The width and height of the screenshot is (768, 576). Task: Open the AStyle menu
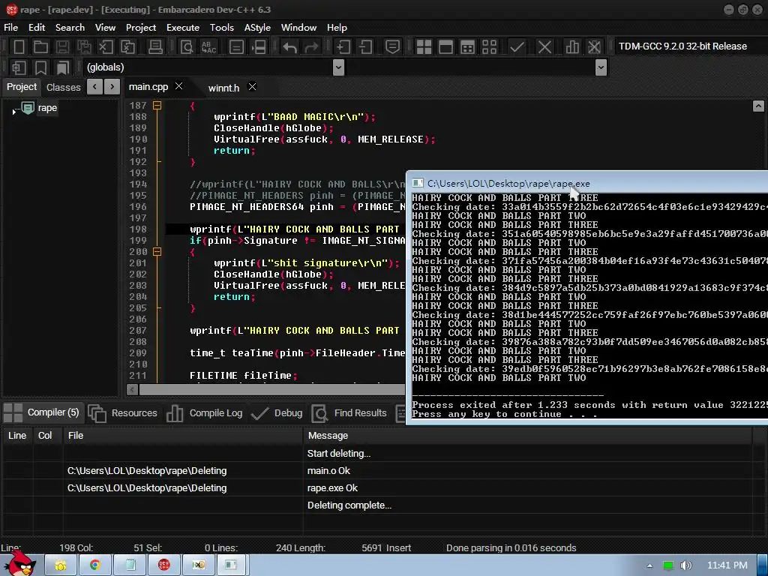[x=257, y=28]
